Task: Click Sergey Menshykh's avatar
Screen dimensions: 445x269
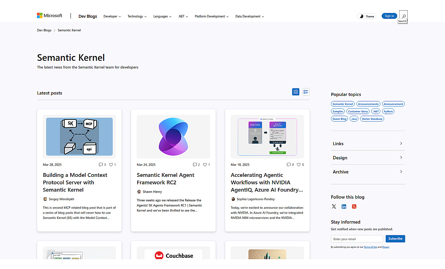Action: 45,199
